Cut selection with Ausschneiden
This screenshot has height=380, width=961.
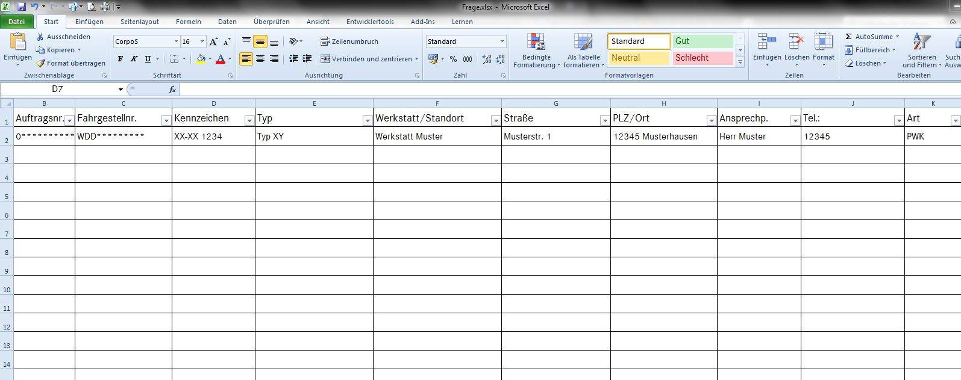(63, 37)
